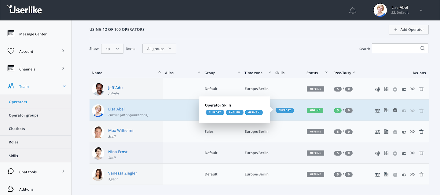Click the Userlike logo
This screenshot has width=440, height=195.
tap(24, 9)
